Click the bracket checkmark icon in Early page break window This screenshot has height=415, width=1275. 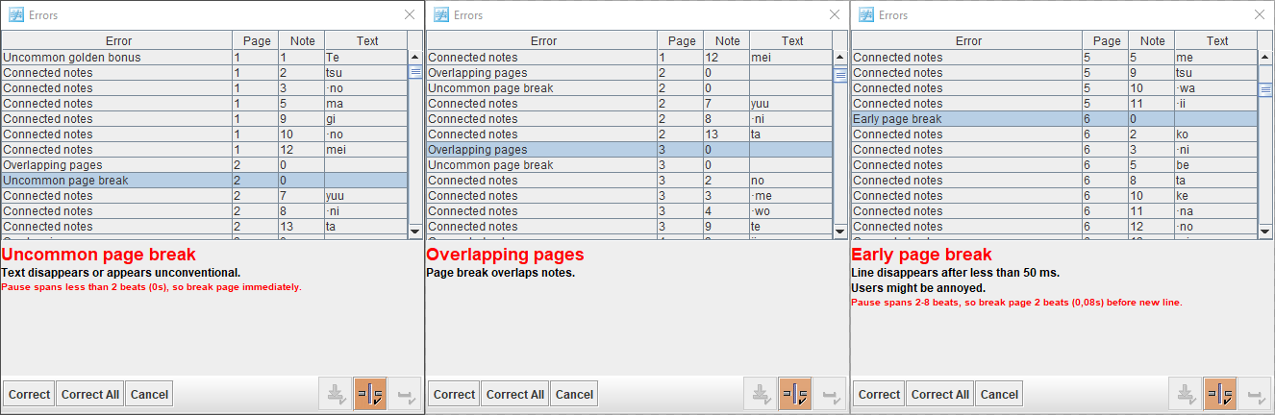pos(1255,394)
